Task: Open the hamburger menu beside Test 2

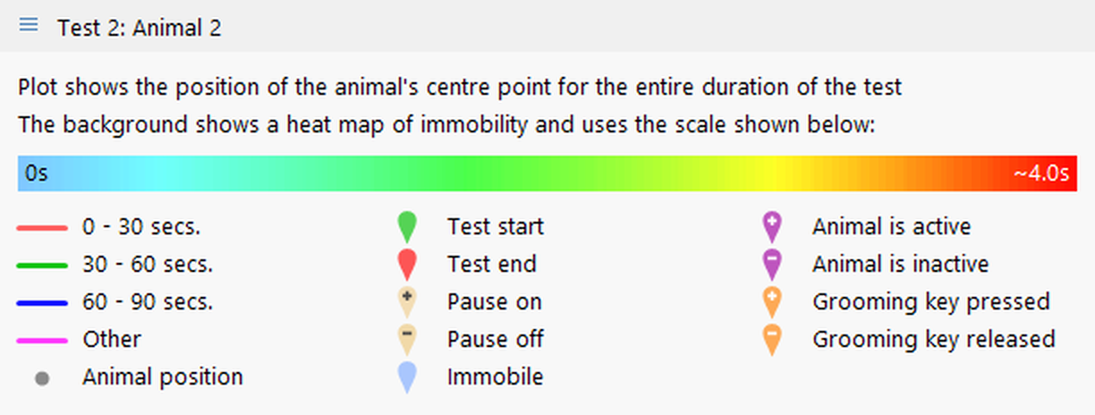Action: [29, 25]
